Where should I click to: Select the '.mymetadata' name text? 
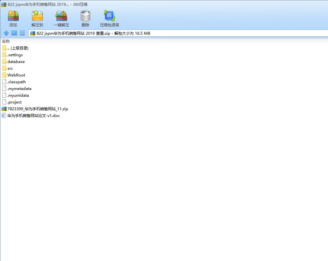(20, 88)
